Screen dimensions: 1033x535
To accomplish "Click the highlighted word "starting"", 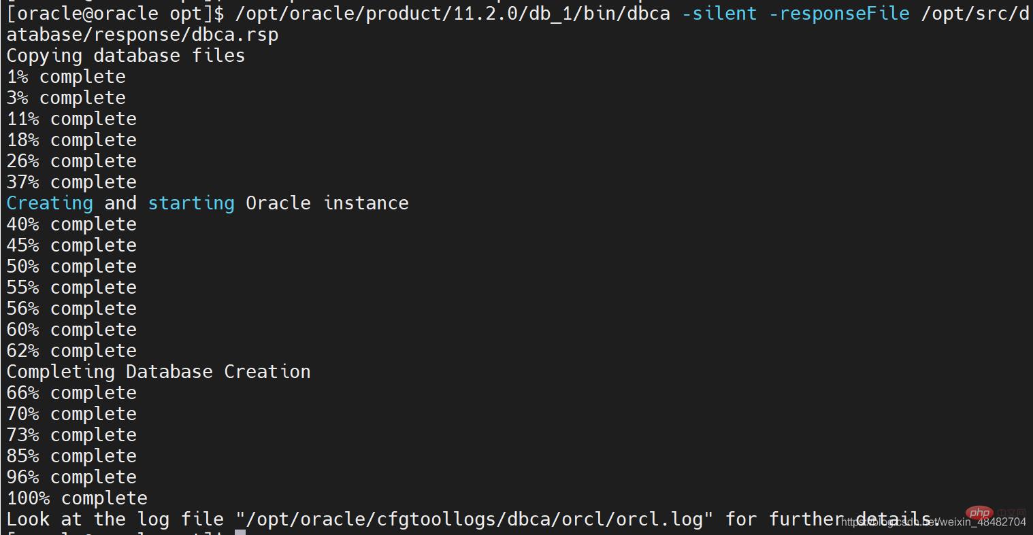I will click(191, 203).
